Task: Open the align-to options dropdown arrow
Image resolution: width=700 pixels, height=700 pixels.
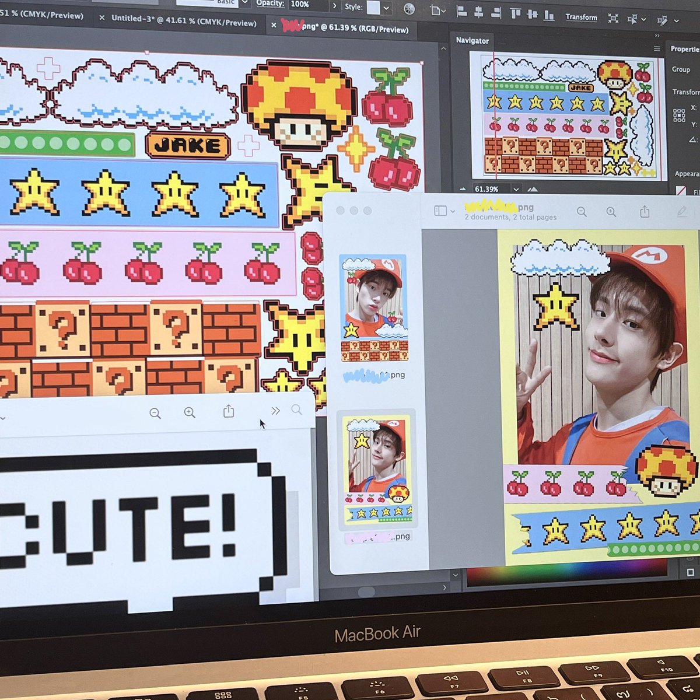Action: click(443, 10)
